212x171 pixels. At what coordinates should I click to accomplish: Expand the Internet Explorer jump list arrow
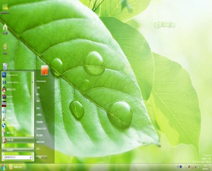point(32,82)
